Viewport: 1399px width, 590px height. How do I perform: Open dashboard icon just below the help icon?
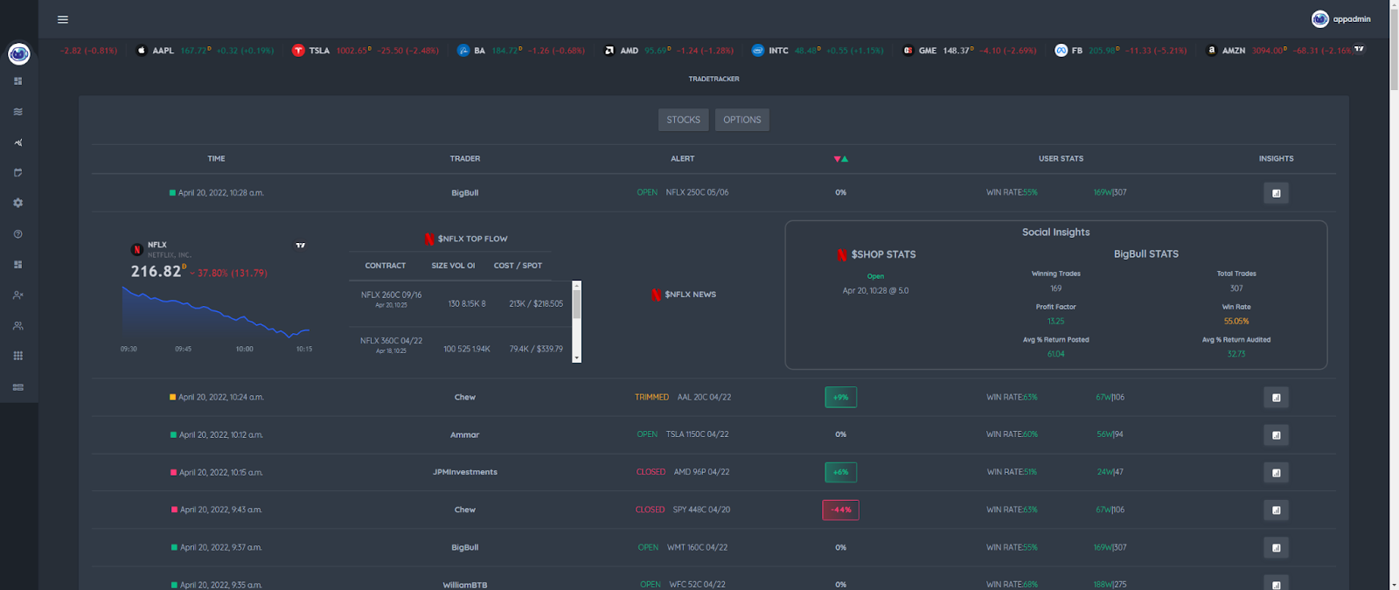pyautogui.click(x=18, y=264)
